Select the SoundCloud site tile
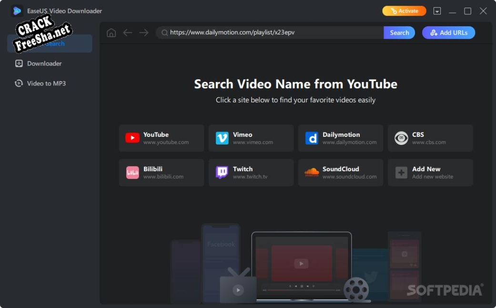 341,173
